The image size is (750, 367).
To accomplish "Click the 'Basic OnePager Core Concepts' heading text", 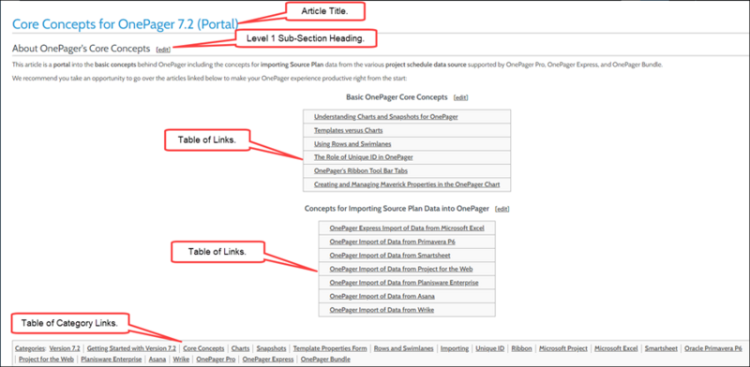I will tap(397, 97).
